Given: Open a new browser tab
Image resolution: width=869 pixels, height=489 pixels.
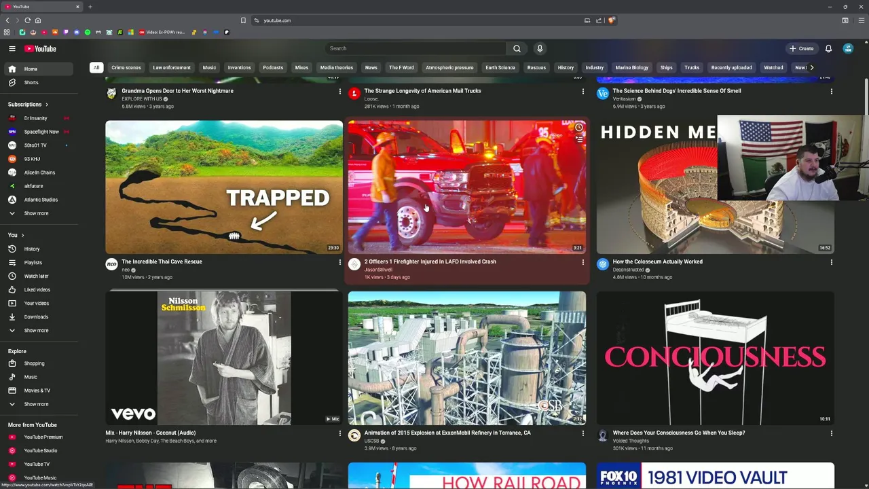Looking at the screenshot, I should pyautogui.click(x=90, y=7).
